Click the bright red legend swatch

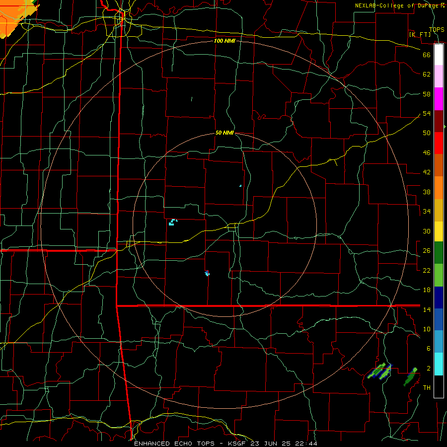tap(439, 143)
